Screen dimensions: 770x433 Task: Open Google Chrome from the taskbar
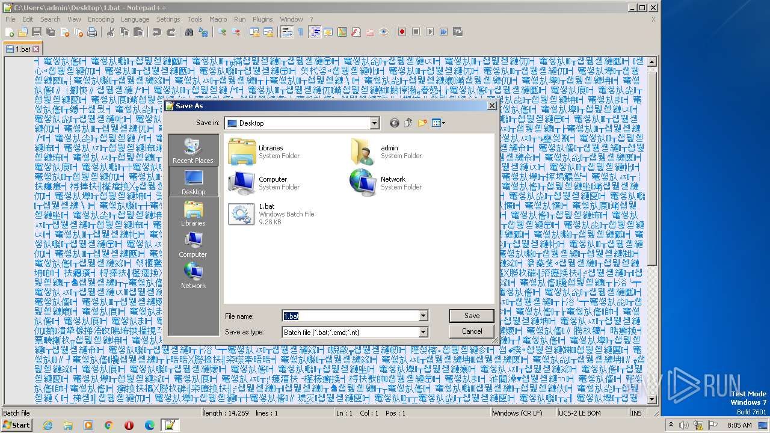(108, 425)
